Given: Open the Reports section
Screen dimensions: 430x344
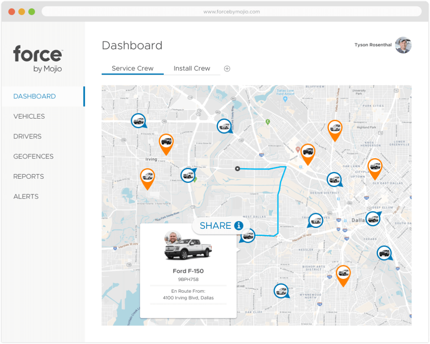Looking at the screenshot, I should [29, 177].
